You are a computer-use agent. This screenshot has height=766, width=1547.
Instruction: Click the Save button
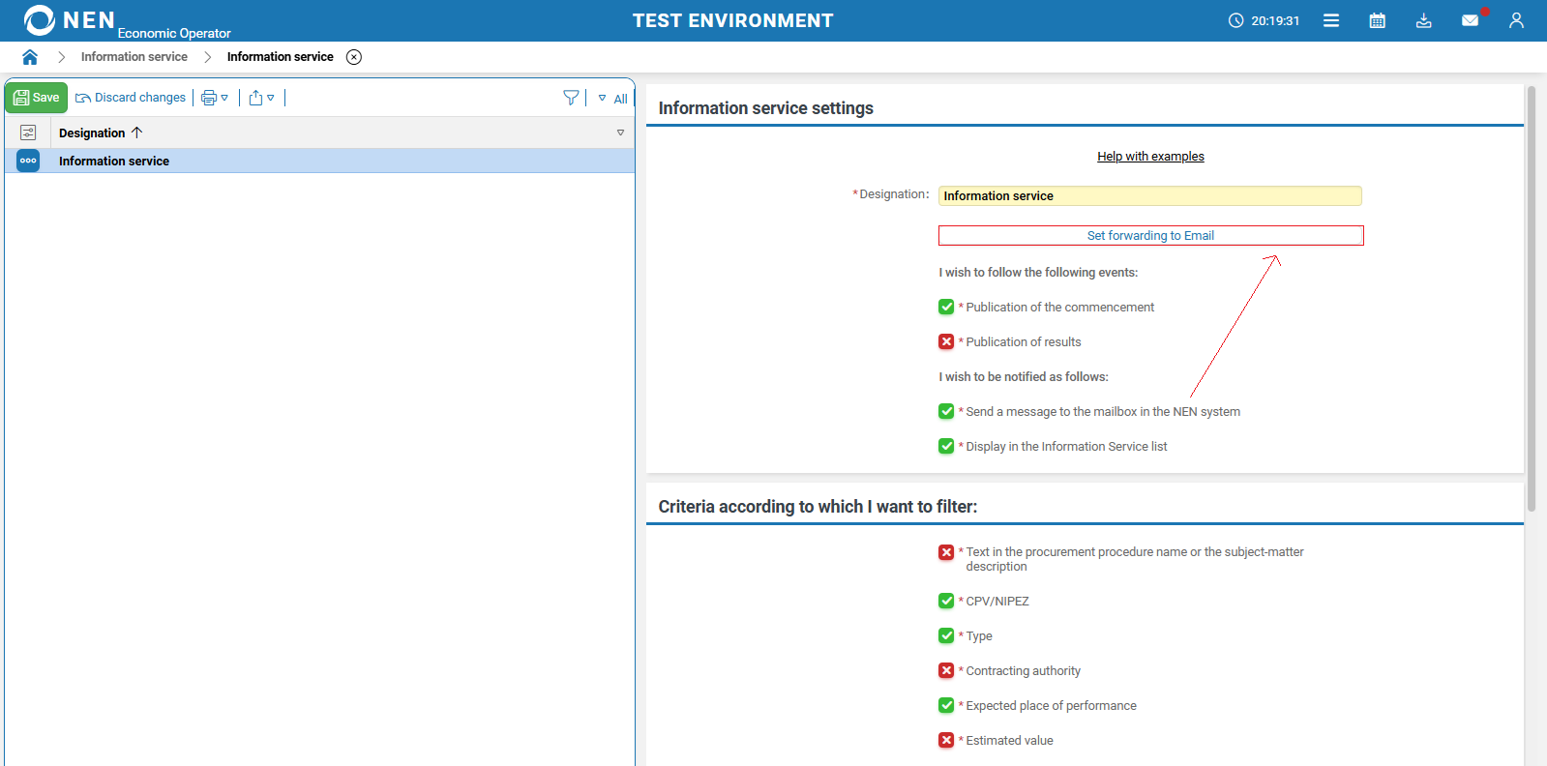coord(37,98)
